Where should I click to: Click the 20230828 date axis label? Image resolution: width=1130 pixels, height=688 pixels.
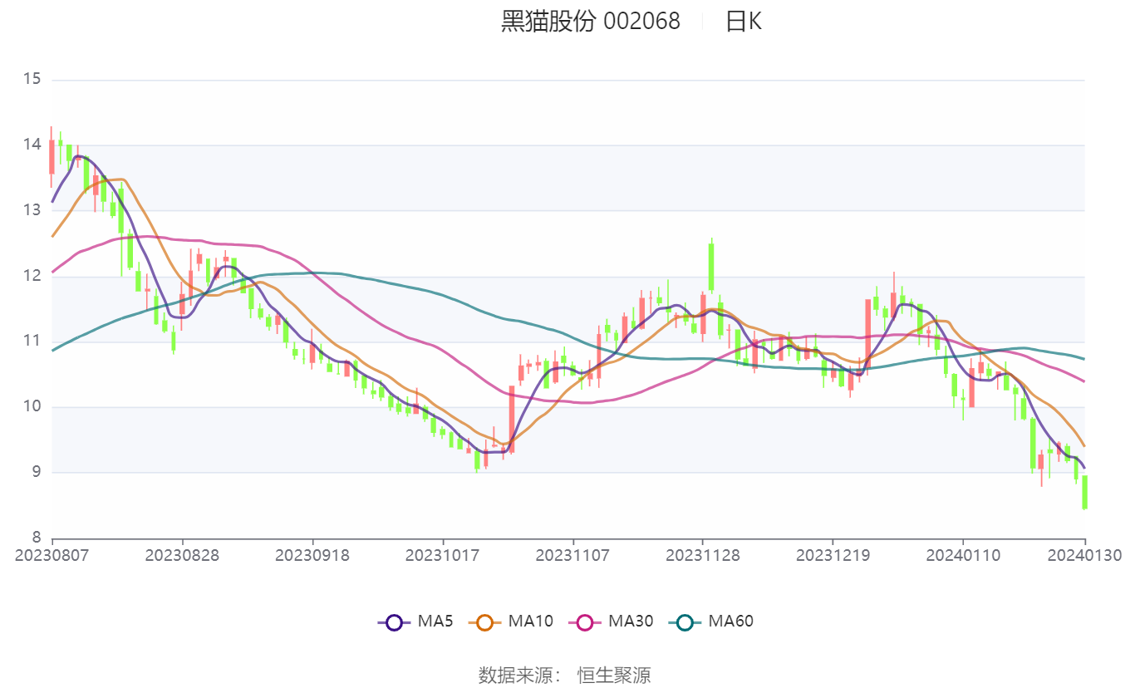point(183,555)
